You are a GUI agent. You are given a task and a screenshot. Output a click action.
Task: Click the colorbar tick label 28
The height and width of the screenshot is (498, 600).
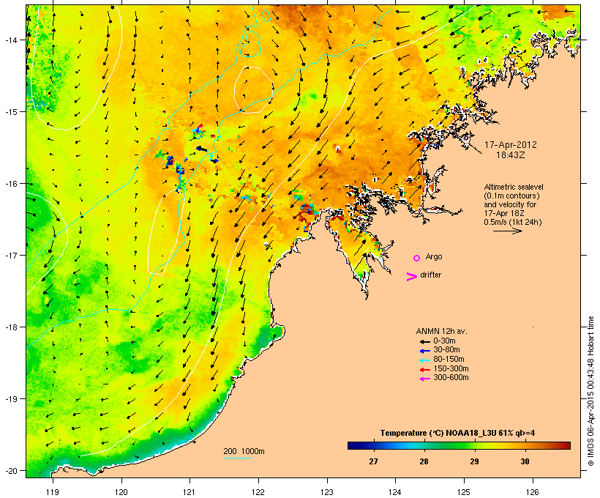click(x=424, y=461)
